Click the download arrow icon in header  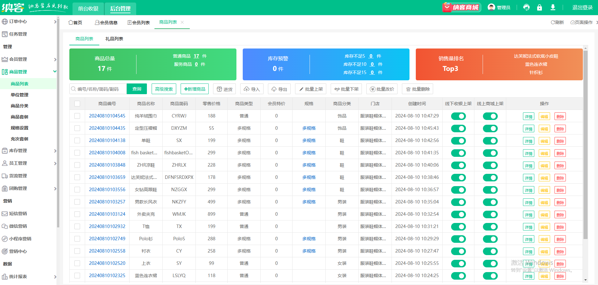[x=553, y=8]
